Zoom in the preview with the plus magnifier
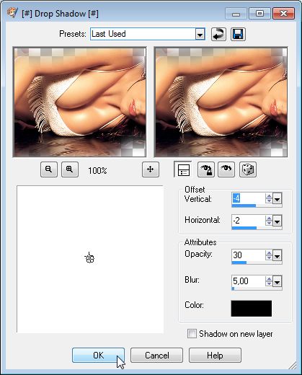 pyautogui.click(x=70, y=169)
